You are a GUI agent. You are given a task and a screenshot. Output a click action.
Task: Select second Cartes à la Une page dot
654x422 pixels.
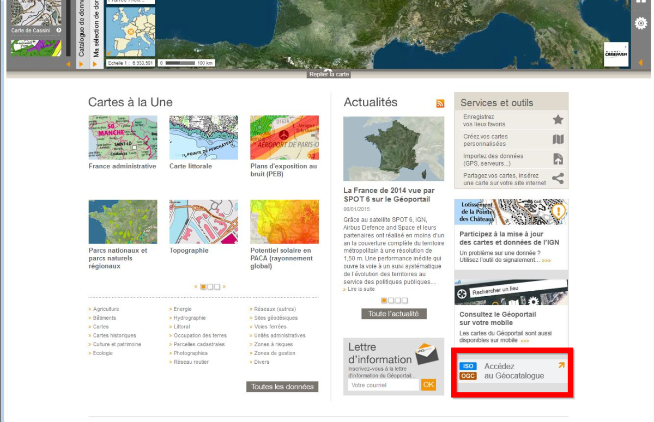tap(210, 286)
